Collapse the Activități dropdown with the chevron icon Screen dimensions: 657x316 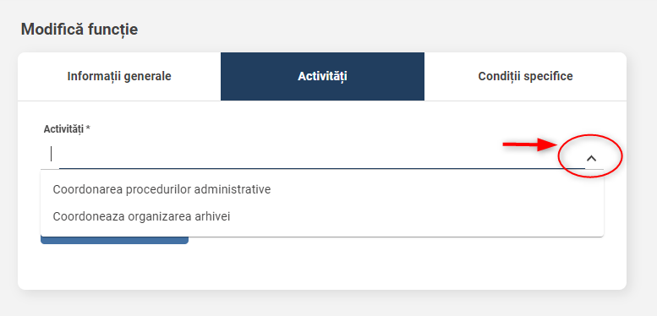[x=591, y=158]
